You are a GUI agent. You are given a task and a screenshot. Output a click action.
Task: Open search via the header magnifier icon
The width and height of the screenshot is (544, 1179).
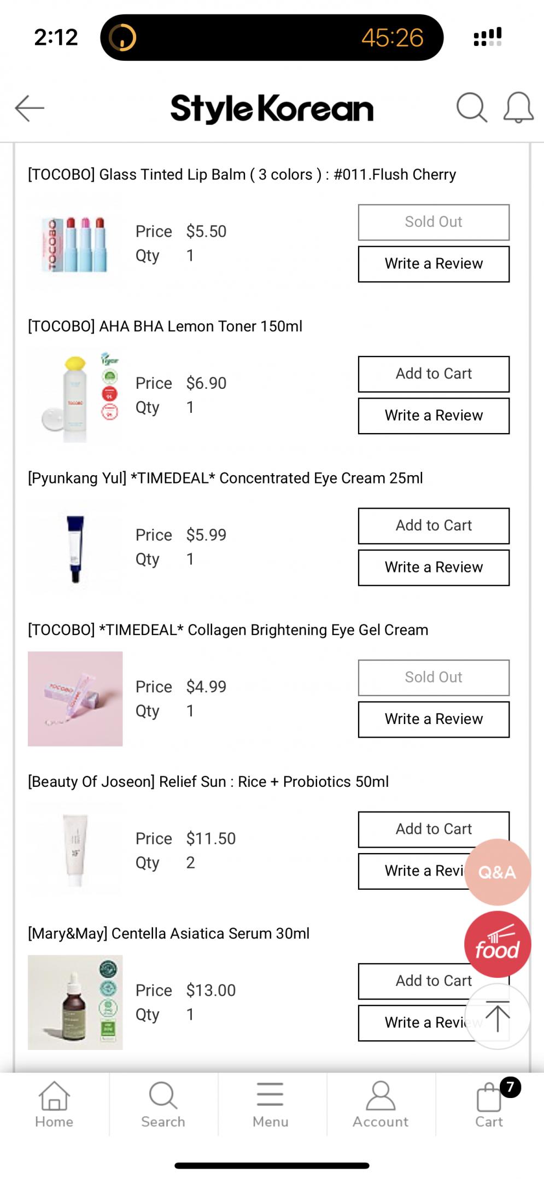click(471, 107)
